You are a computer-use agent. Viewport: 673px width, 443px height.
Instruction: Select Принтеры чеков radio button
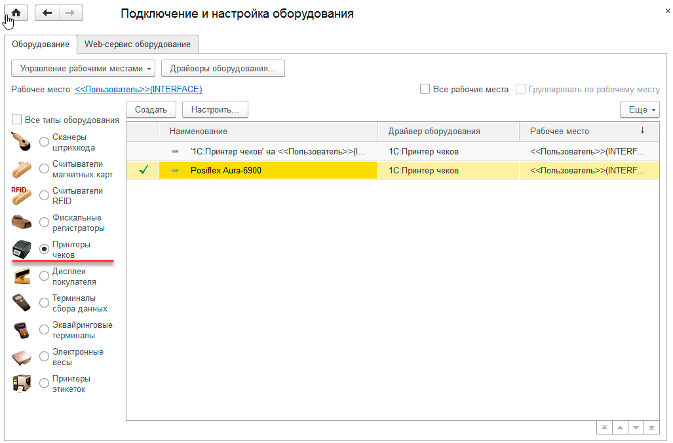[x=44, y=249]
